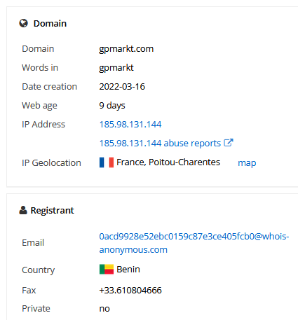Viewport: 298px width, 320px height.
Task: Click the France flag icon
Action: [x=107, y=162]
